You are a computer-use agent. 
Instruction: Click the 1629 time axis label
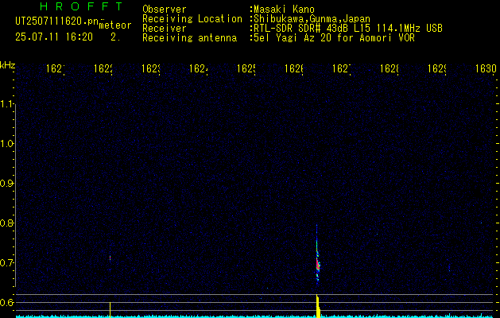[437, 69]
